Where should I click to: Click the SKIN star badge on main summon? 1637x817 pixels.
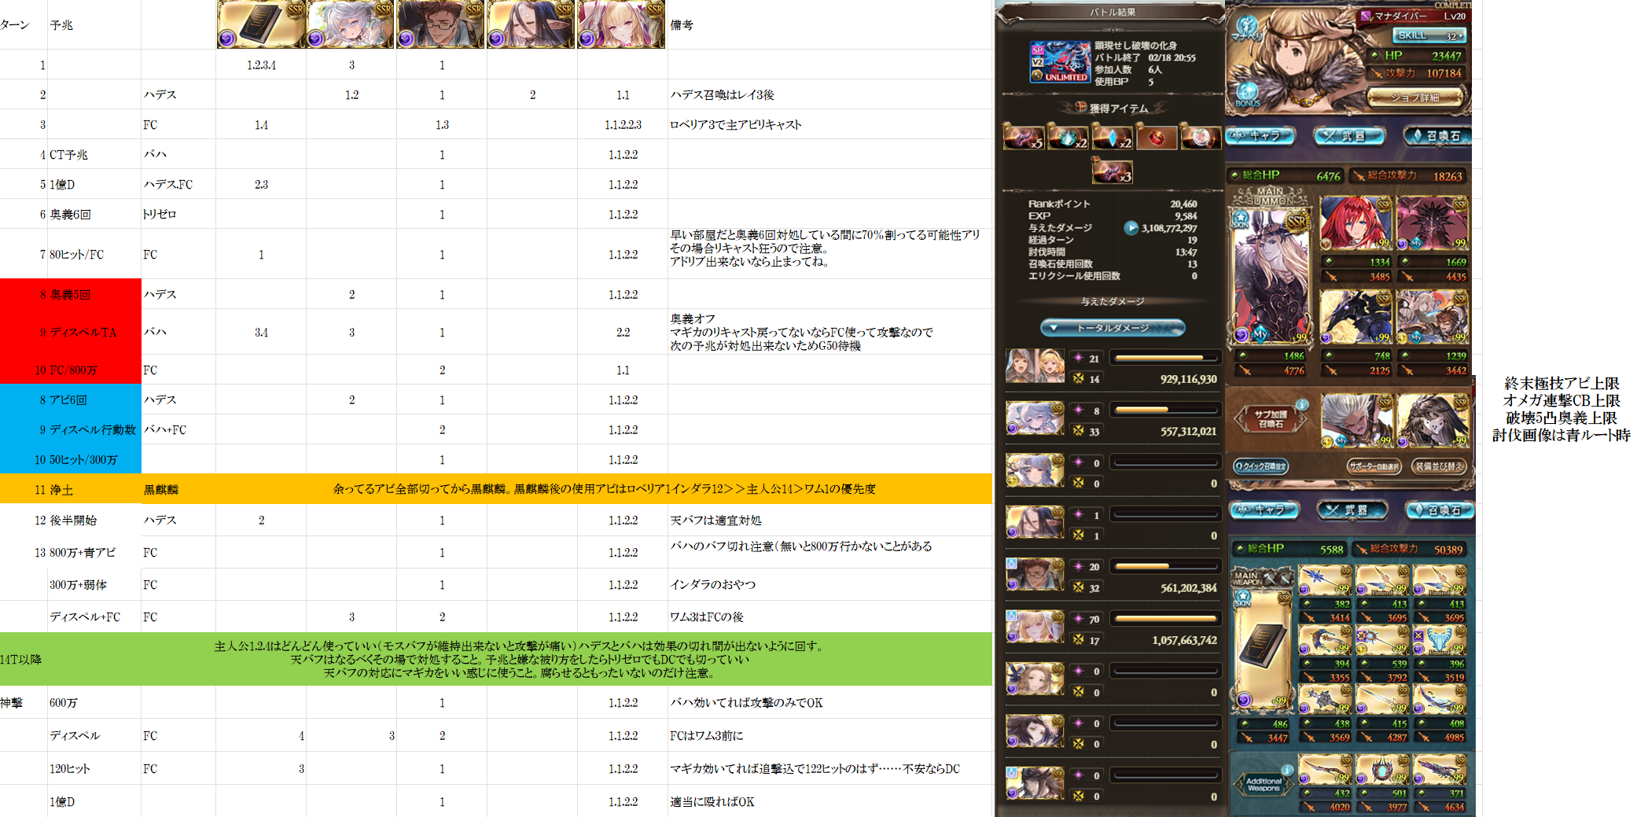(1240, 219)
